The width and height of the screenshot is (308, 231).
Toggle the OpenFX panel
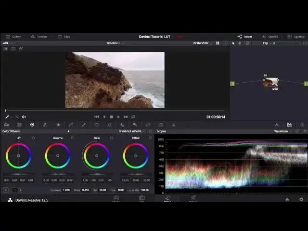click(270, 37)
